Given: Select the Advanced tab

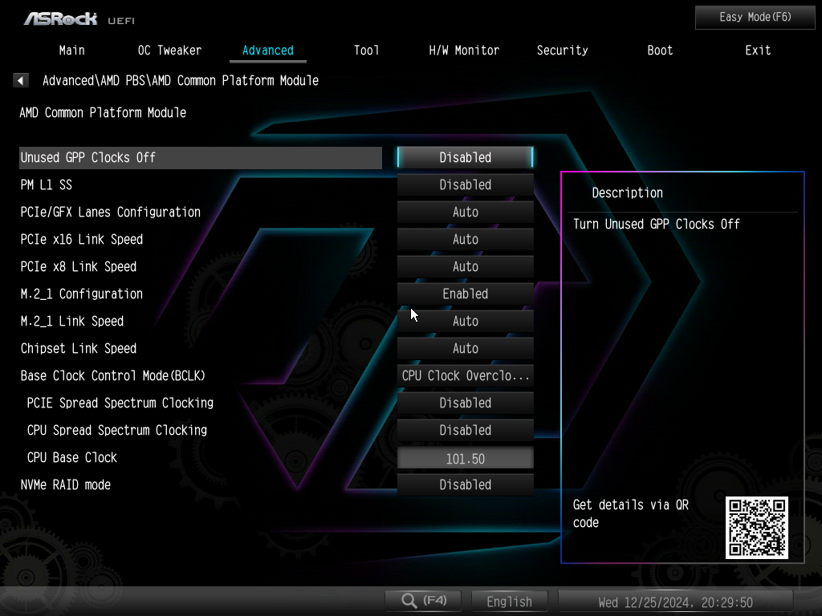Looking at the screenshot, I should coord(268,51).
